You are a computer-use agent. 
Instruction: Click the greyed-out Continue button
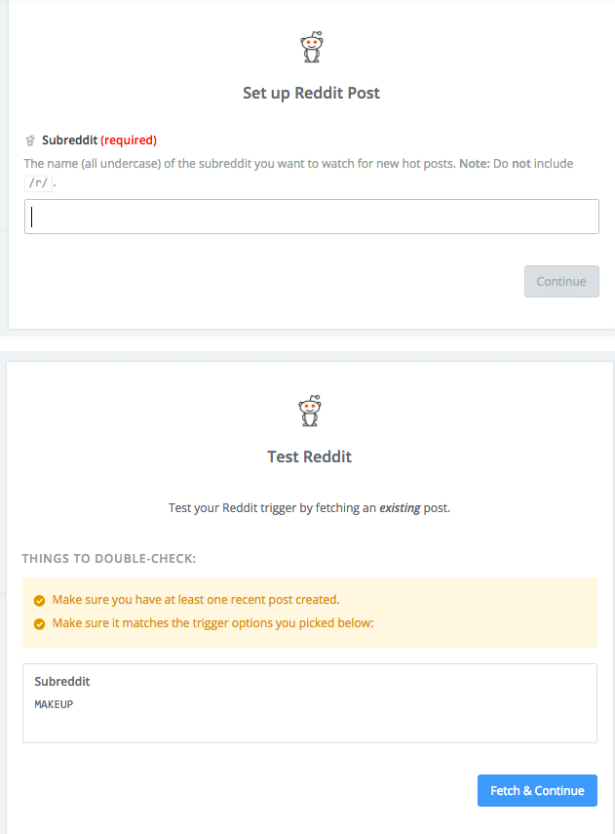pyautogui.click(x=561, y=281)
